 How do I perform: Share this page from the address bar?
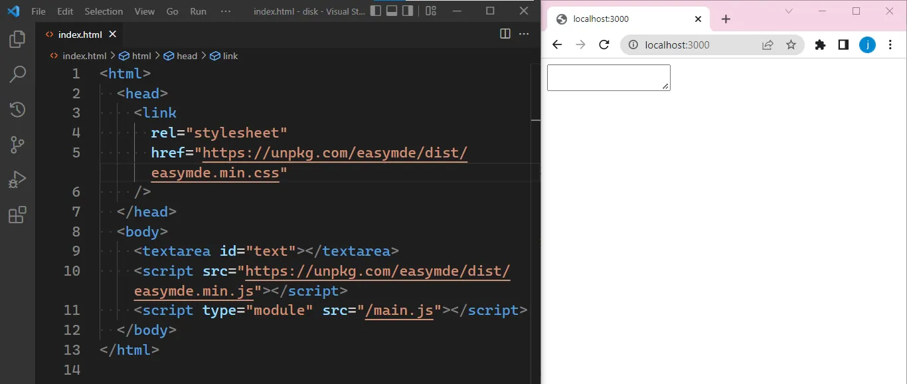pos(768,45)
